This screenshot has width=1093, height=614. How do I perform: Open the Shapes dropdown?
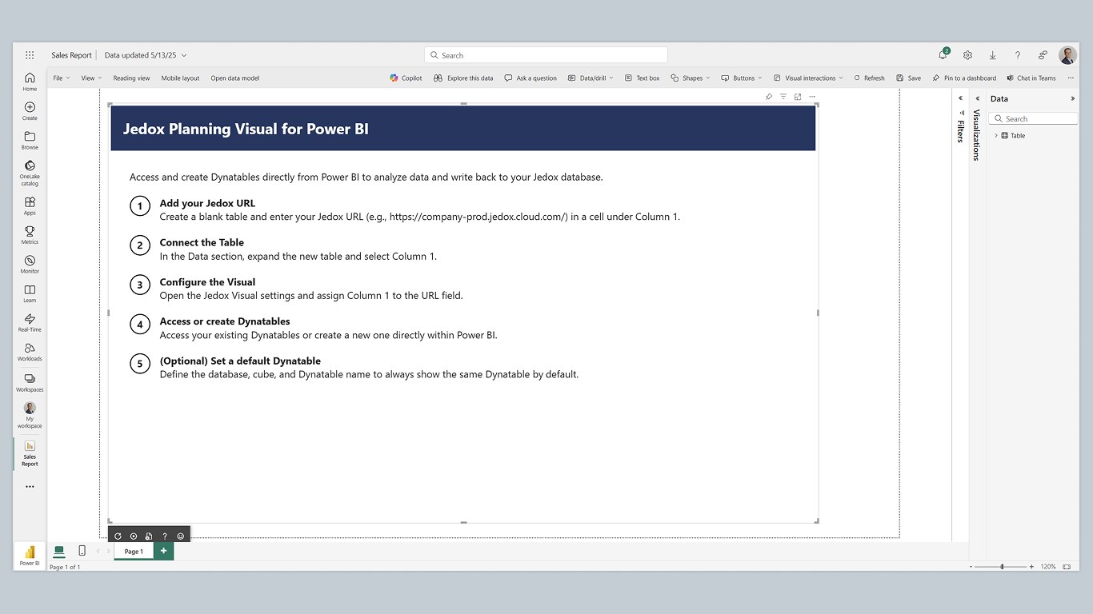coord(691,78)
